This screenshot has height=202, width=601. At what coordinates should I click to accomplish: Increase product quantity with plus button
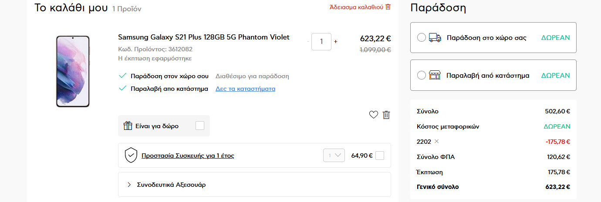[336, 42]
